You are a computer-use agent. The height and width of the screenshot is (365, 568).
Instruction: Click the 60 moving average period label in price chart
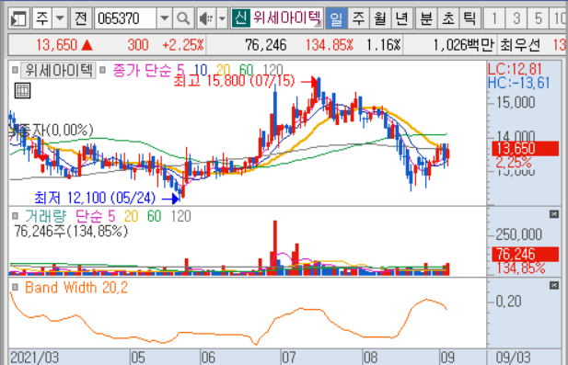click(246, 70)
